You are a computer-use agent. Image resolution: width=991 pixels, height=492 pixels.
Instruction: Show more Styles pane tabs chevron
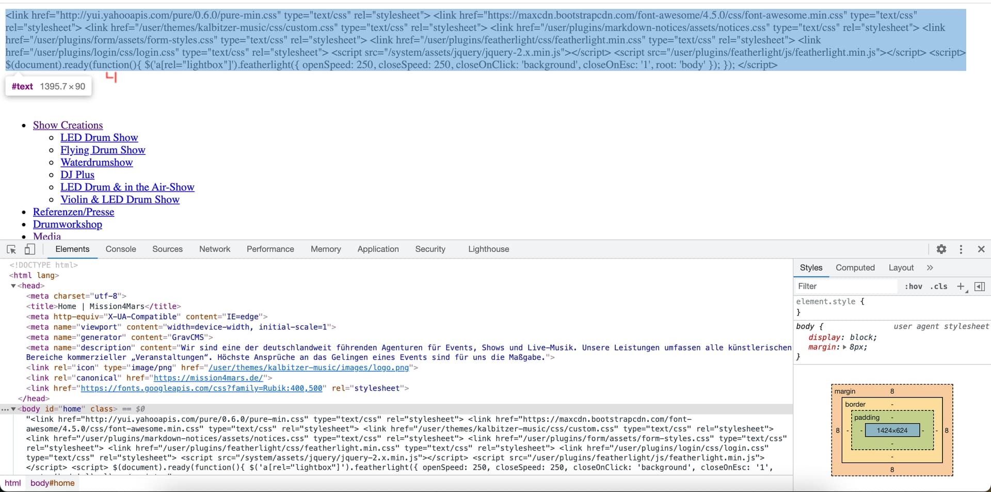coord(930,268)
